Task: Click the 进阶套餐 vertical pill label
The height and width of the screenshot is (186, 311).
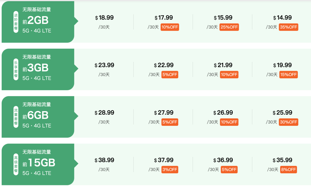Action: point(16,22)
